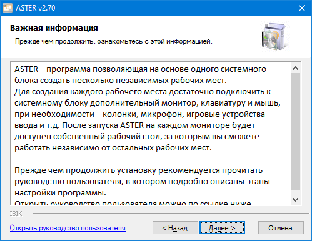
Task: Click the line 'при необходимости – колонки, микрофон'
Action: point(139,114)
